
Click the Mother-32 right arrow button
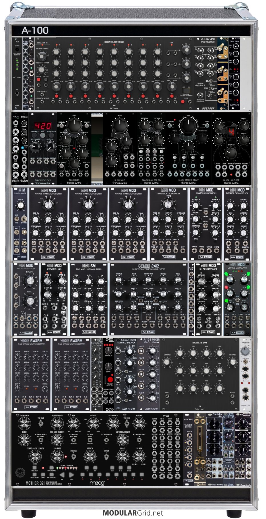pyautogui.click(x=72, y=475)
